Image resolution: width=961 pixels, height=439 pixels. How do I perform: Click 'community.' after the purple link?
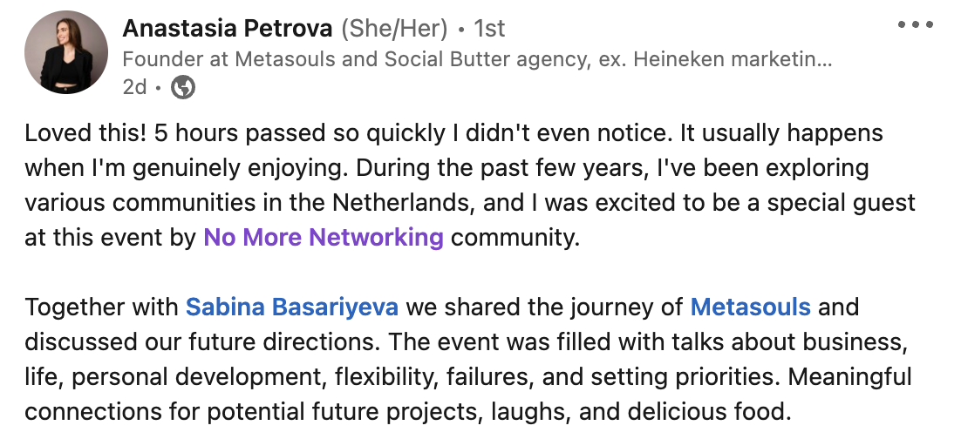[x=515, y=238]
